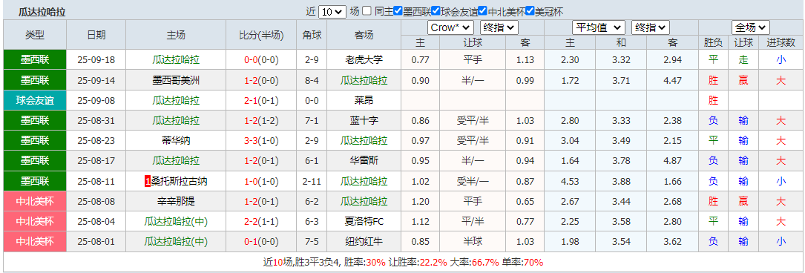Click the corner count 2-11

[312, 181]
